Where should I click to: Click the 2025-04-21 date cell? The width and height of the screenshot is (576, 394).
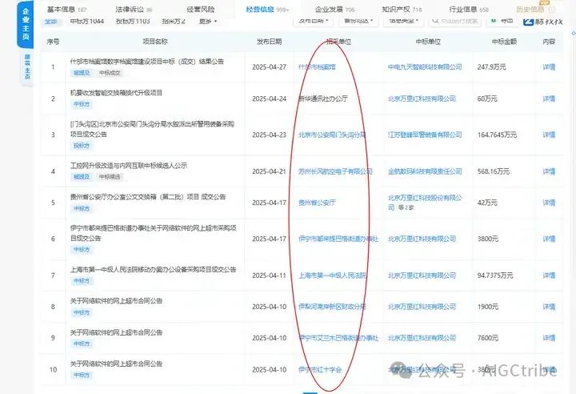pos(269,171)
